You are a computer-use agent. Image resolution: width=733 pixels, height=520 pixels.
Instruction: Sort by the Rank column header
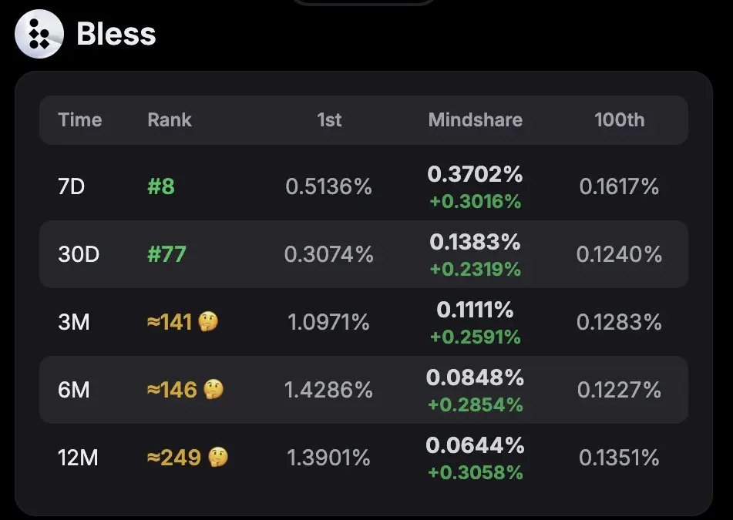click(x=170, y=120)
